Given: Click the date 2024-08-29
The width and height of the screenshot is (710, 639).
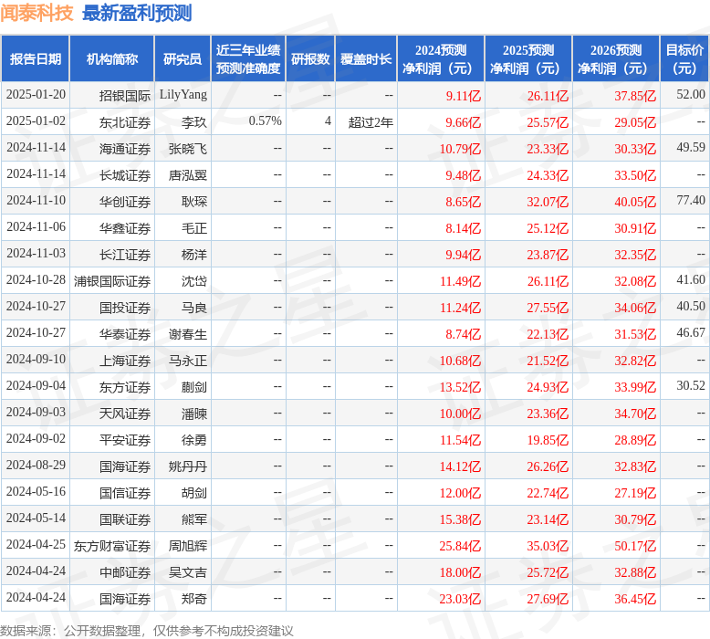Looking at the screenshot, I should [36, 465].
